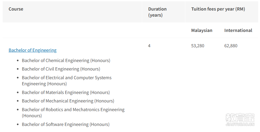Viewport: 260px width, 132px height.
Task: Click Bachelor of Mechanical Engineering (Honours)
Action: click(68, 101)
